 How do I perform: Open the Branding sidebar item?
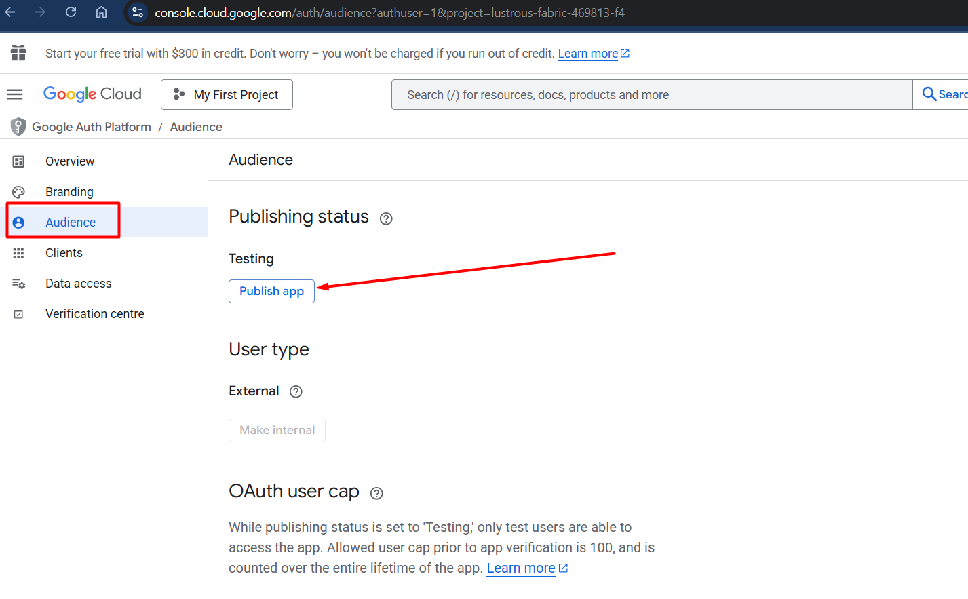(104, 192)
